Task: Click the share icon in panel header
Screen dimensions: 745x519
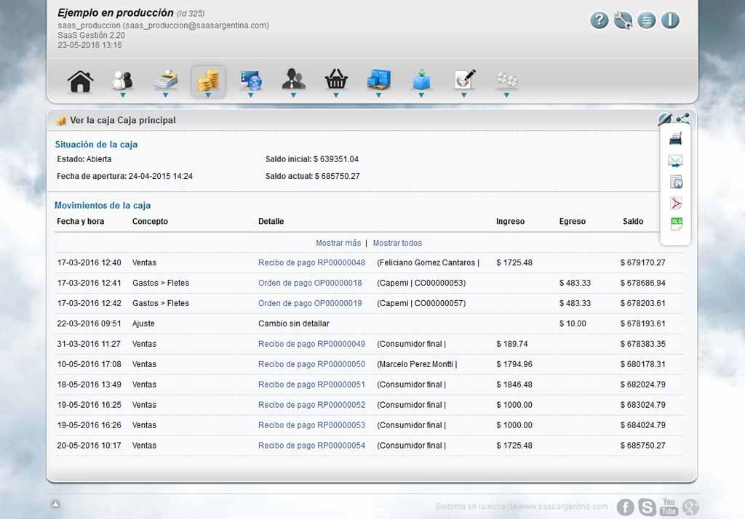Action: pos(682,118)
